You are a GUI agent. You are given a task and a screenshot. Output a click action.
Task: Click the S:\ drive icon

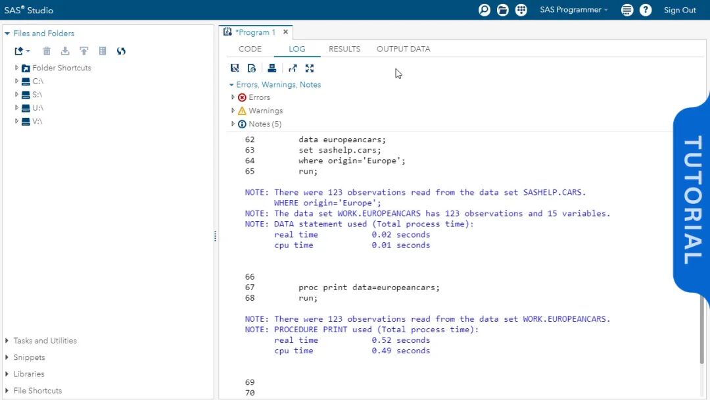click(26, 95)
